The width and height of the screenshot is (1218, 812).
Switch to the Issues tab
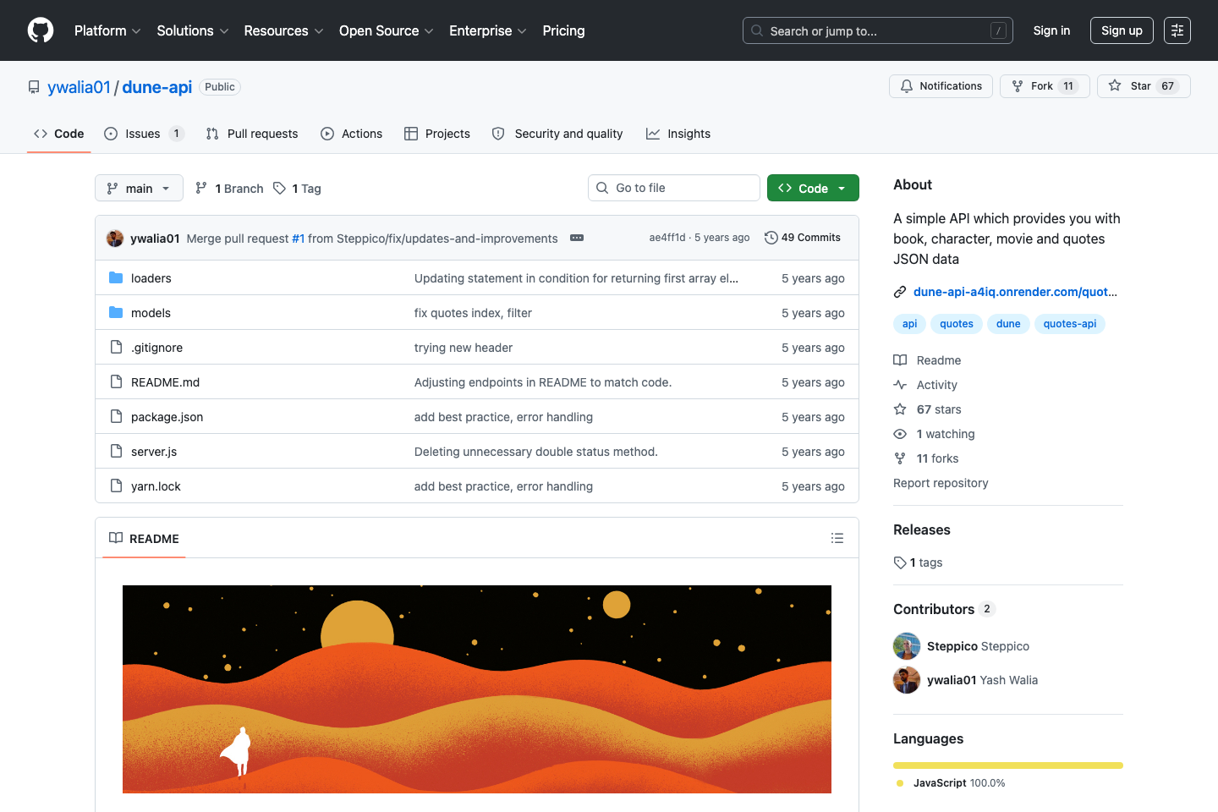tap(144, 133)
